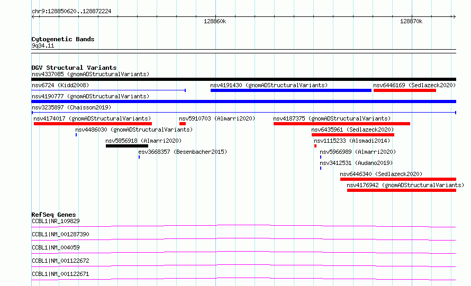The image size is (471, 286).
Task: Open nsv1115233 (Alsmadi2014) label
Action: 352,141
